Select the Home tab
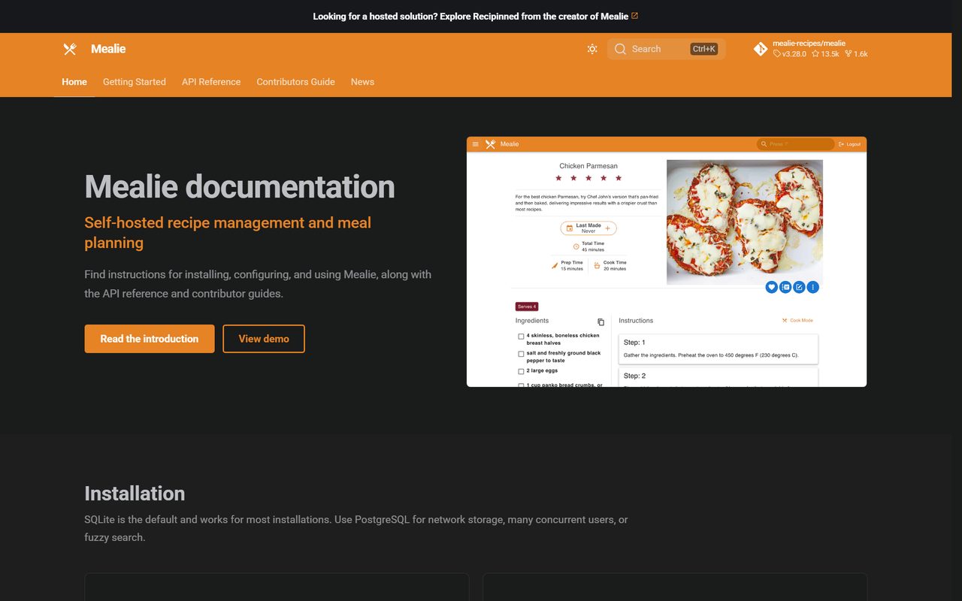This screenshot has height=601, width=962. (74, 82)
